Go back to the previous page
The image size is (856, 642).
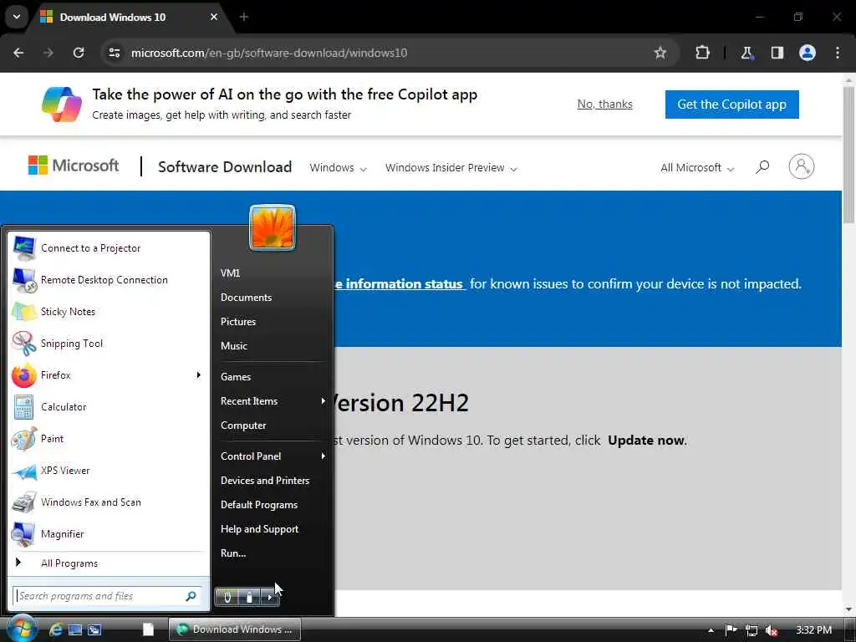click(18, 53)
